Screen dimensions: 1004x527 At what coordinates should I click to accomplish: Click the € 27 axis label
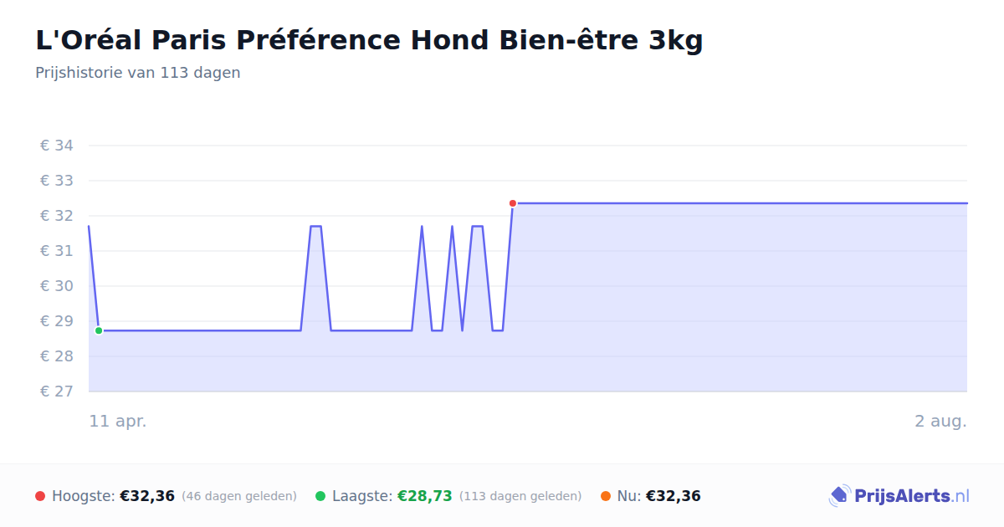pyautogui.click(x=57, y=391)
